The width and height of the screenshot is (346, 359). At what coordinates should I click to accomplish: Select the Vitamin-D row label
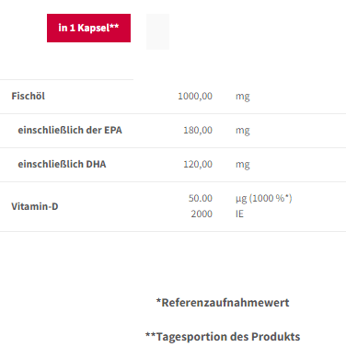[35, 206]
